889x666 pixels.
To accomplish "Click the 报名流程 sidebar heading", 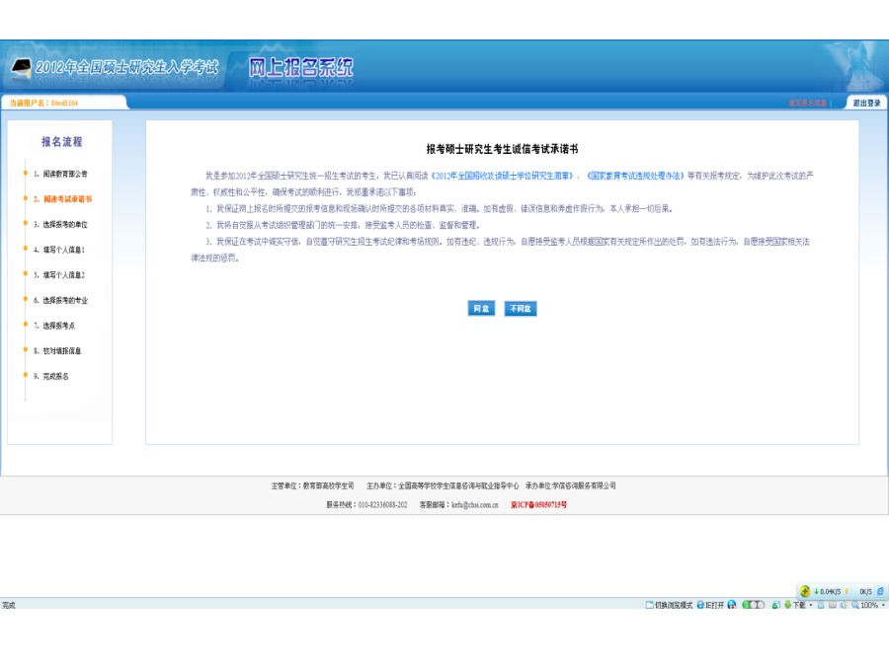I will pos(62,141).
